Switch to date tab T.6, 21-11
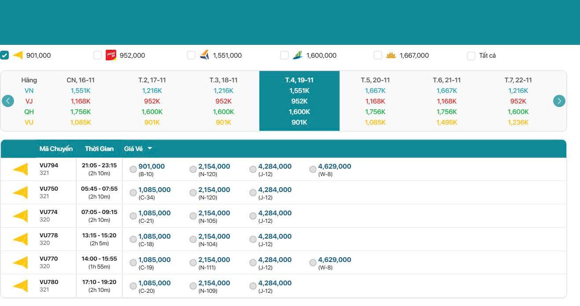The image size is (580, 306). point(447,80)
